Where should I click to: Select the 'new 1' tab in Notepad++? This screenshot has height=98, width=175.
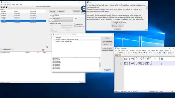pos(118,55)
